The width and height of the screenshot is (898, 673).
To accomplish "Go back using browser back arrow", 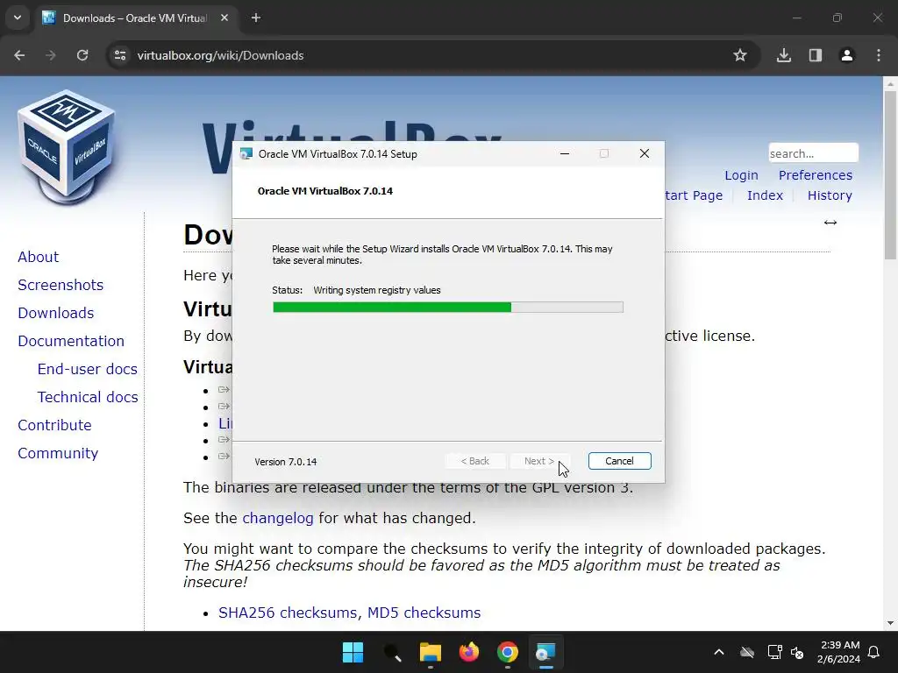I will (x=19, y=55).
